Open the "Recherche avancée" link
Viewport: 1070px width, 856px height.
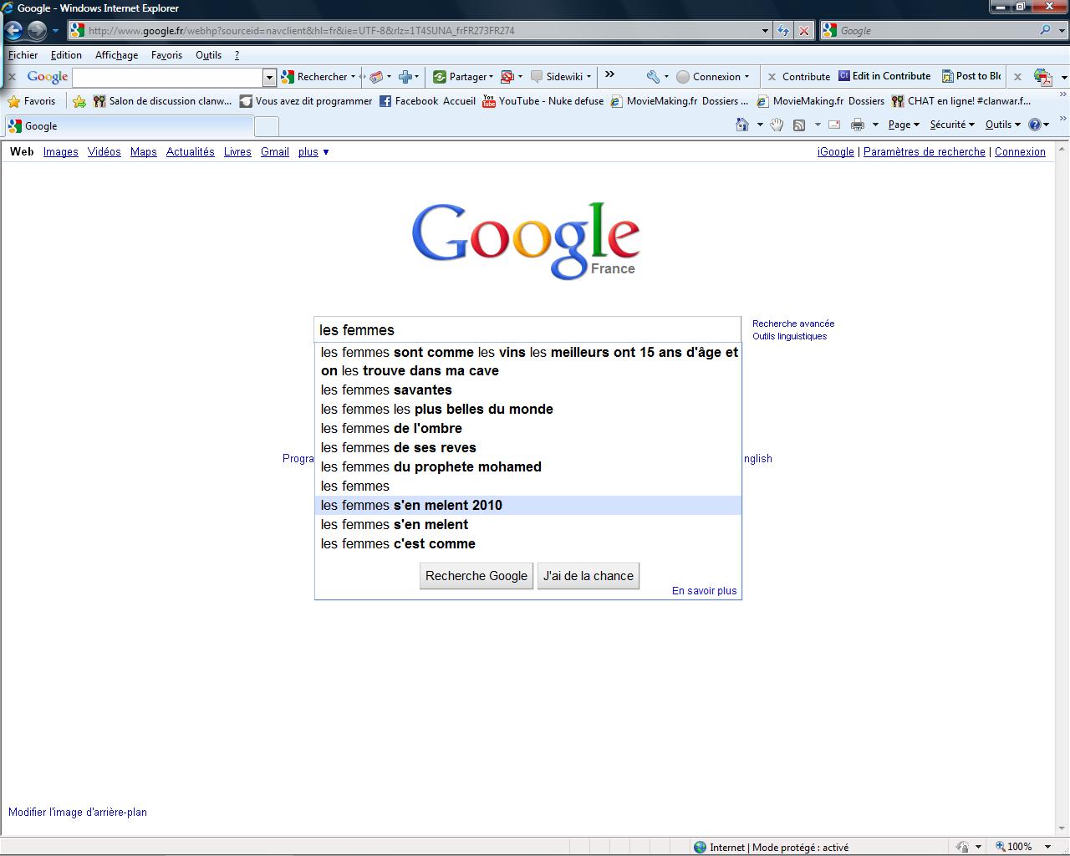coord(792,324)
